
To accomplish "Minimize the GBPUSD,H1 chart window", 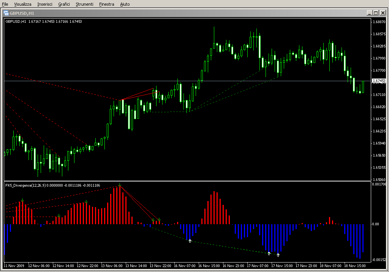I will [x=369, y=13].
